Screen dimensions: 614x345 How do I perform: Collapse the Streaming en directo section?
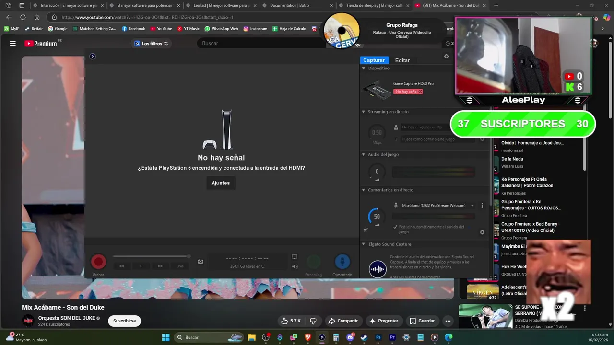coord(363,112)
